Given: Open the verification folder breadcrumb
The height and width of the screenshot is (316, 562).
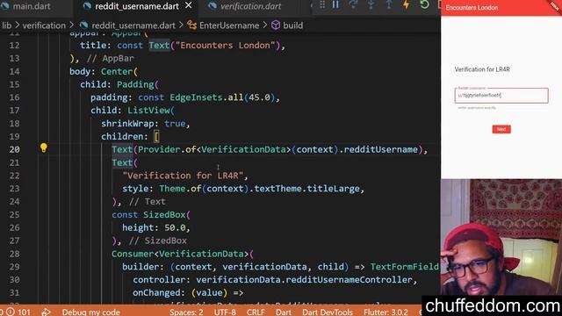Looking at the screenshot, I should [x=44, y=25].
